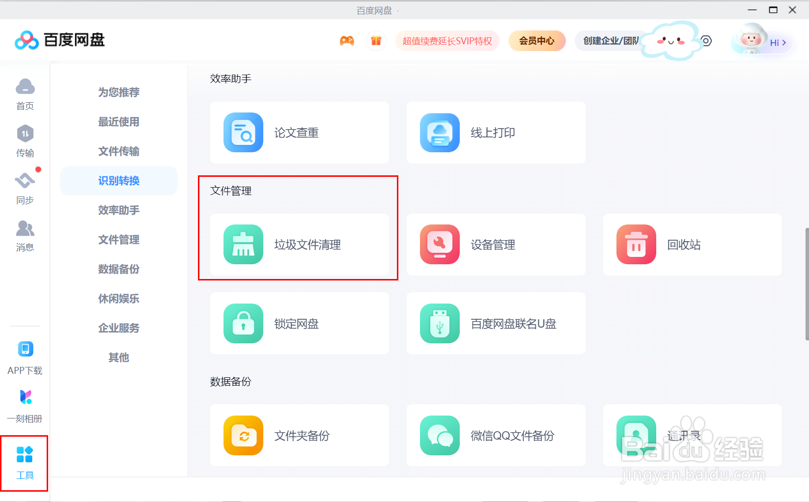809x502 pixels.
Task: Click the 锁定网盘 padlock icon
Action: pyautogui.click(x=243, y=323)
